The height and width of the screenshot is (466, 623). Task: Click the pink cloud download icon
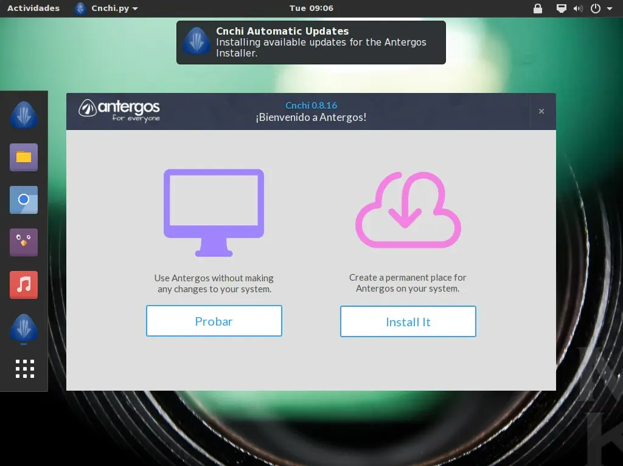408,210
